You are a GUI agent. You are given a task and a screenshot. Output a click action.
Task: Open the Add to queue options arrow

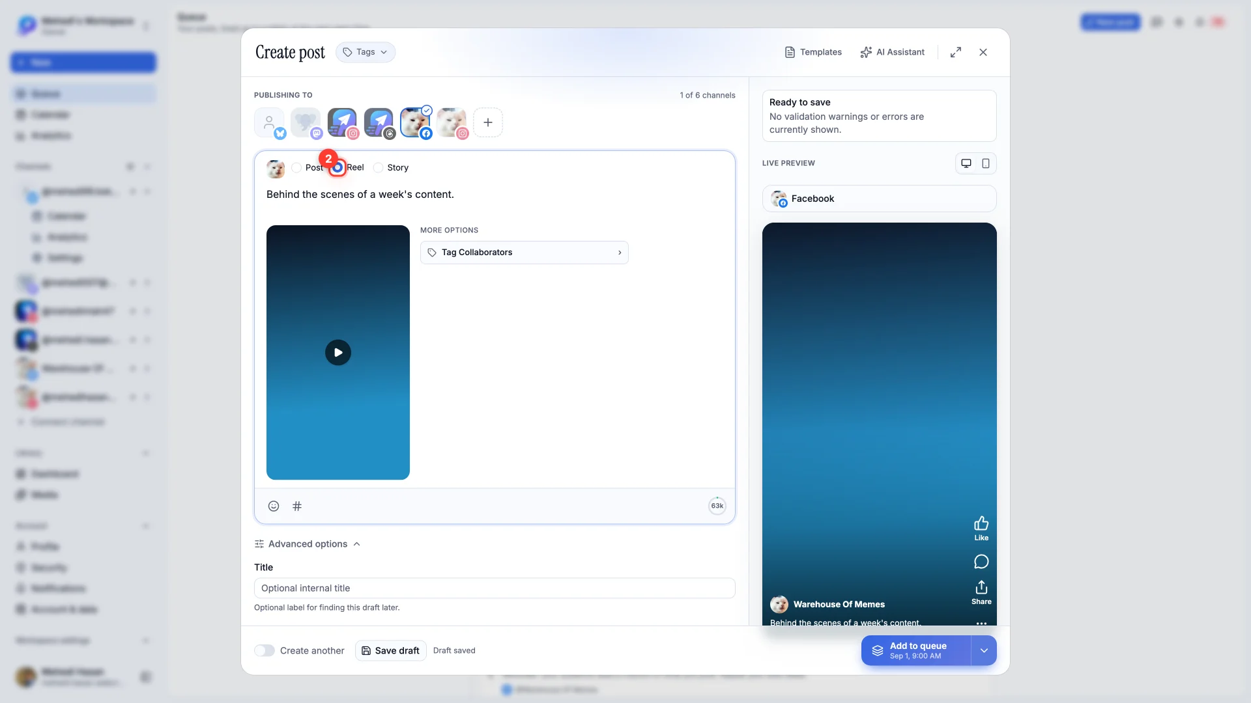click(x=984, y=651)
